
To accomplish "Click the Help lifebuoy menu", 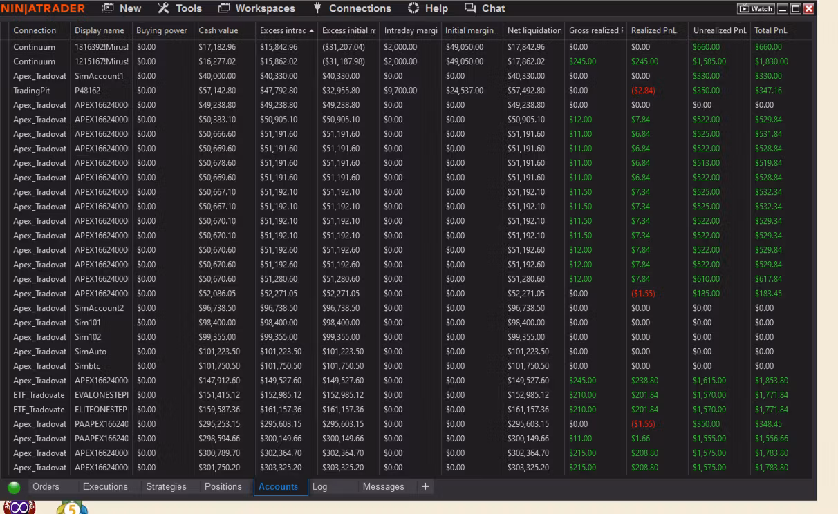I will 427,9.
